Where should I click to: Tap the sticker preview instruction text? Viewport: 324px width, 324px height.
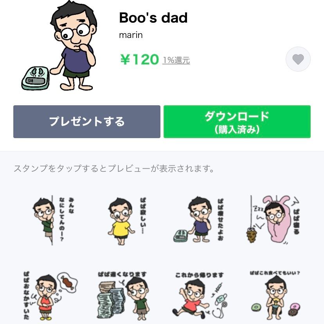114,168
